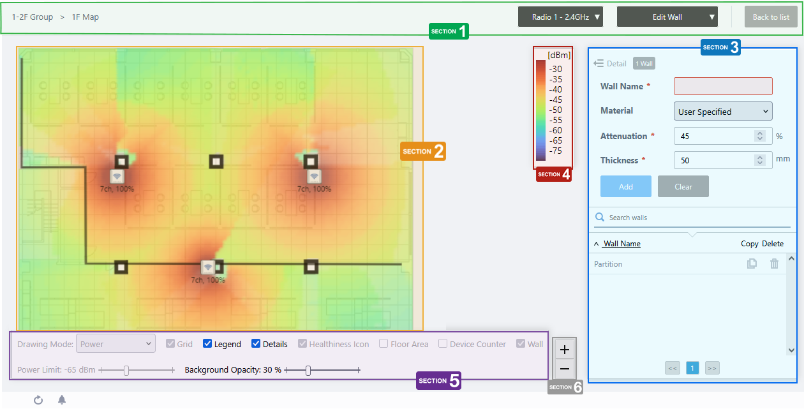Screen dimensions: 804x409
Task: Sort list by Wall Name header
Action: [622, 244]
